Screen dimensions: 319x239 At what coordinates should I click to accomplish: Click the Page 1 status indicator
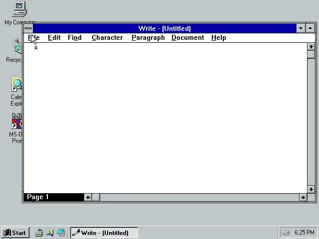pos(54,197)
